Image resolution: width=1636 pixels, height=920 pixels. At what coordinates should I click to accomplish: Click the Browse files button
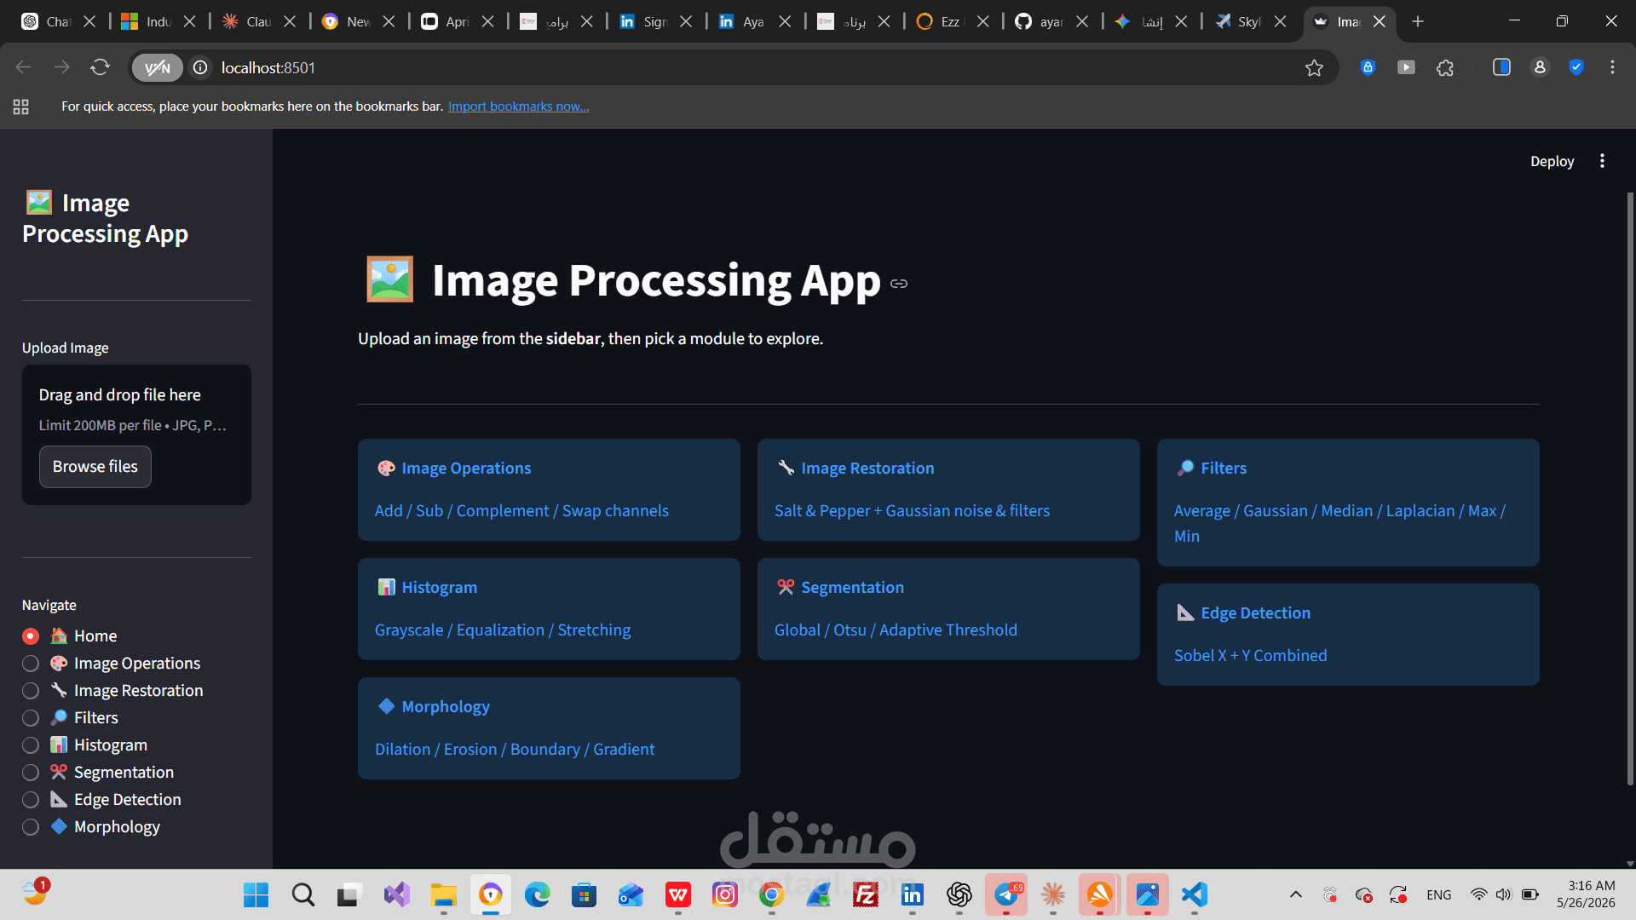point(95,467)
